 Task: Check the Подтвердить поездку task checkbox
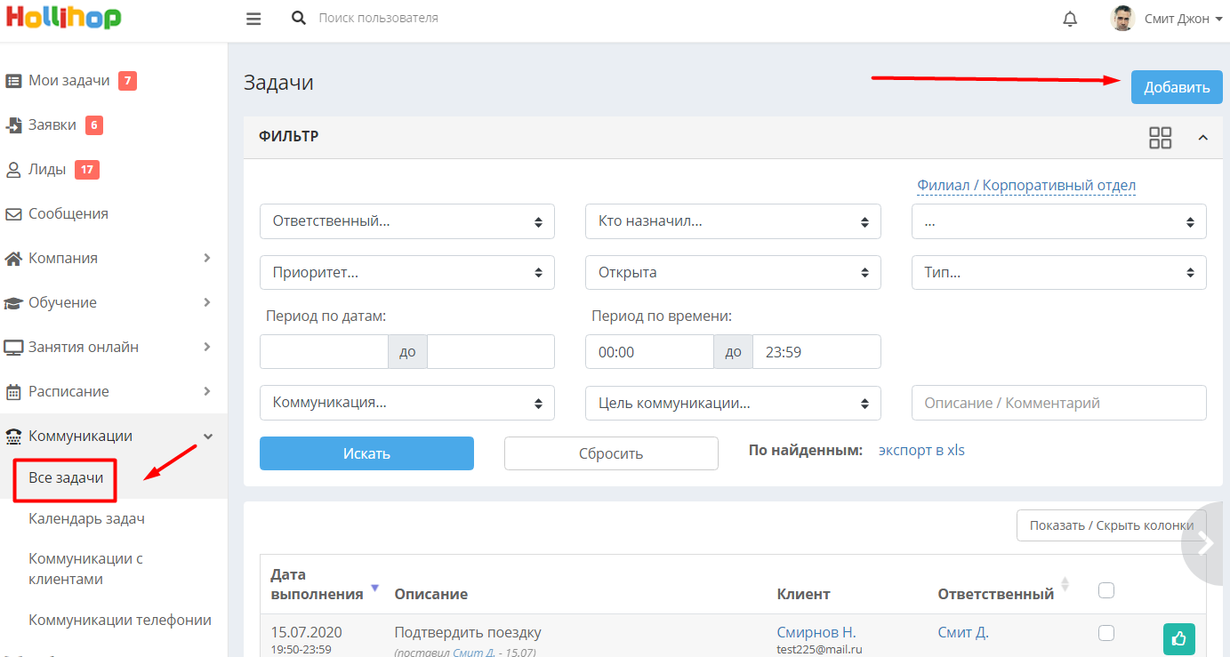1106,633
